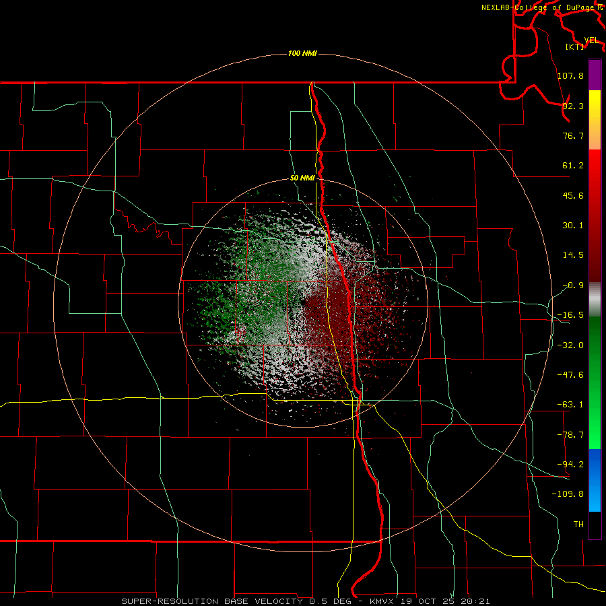Click the 76.7 value on the velocity scale
This screenshot has height=606, width=606.
573,135
